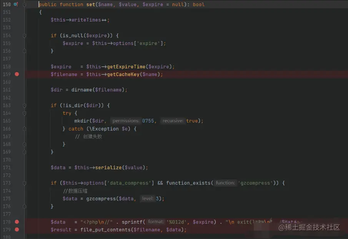Click the fold end marker on line 176

[x=24, y=206]
